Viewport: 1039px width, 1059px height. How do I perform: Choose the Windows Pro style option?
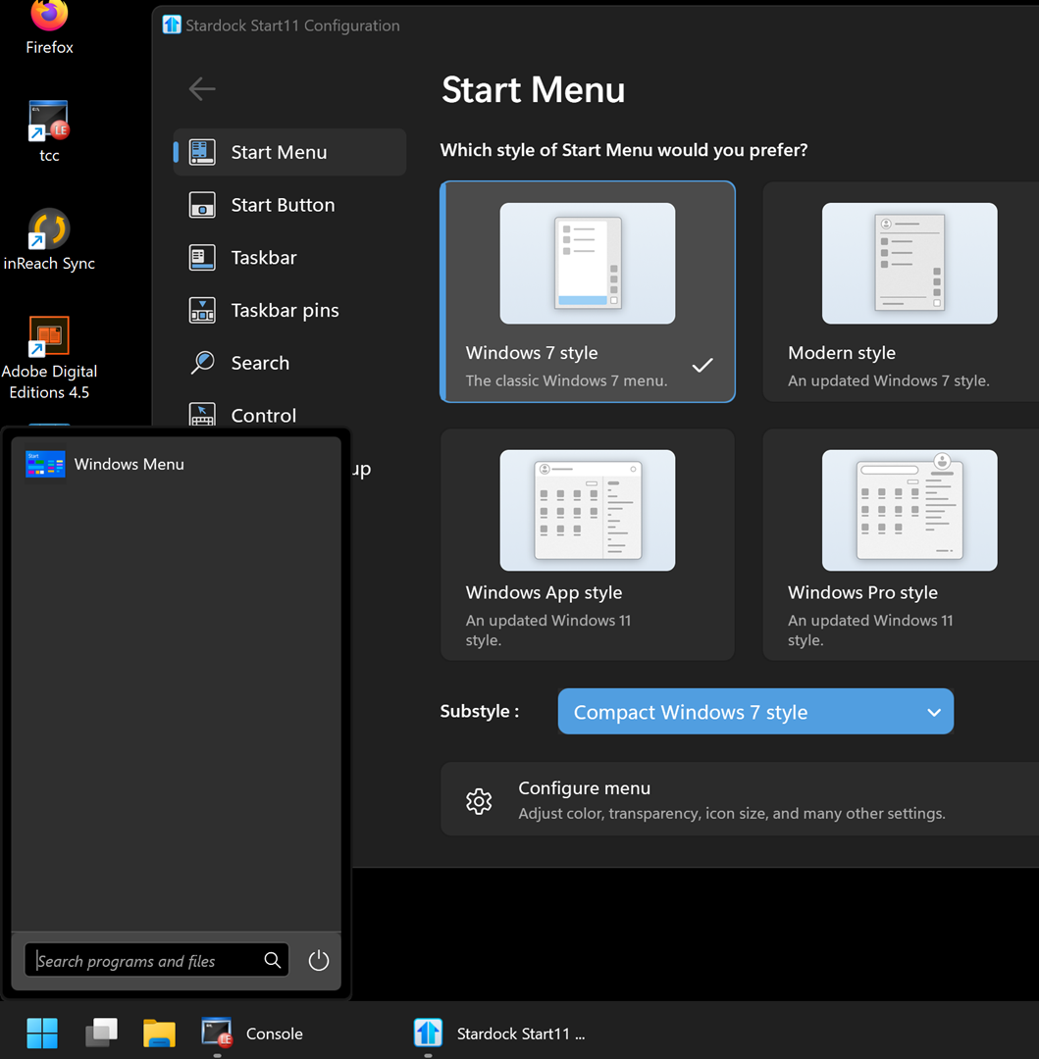(908, 544)
